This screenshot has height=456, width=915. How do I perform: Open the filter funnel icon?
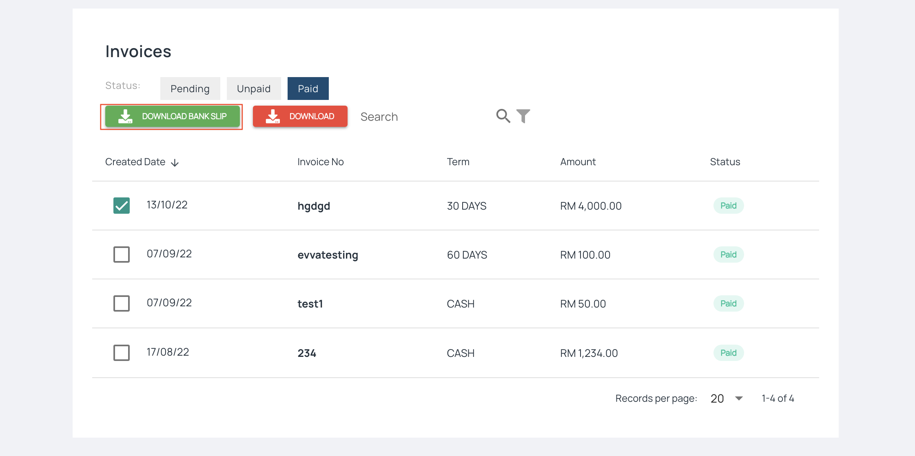click(x=523, y=116)
